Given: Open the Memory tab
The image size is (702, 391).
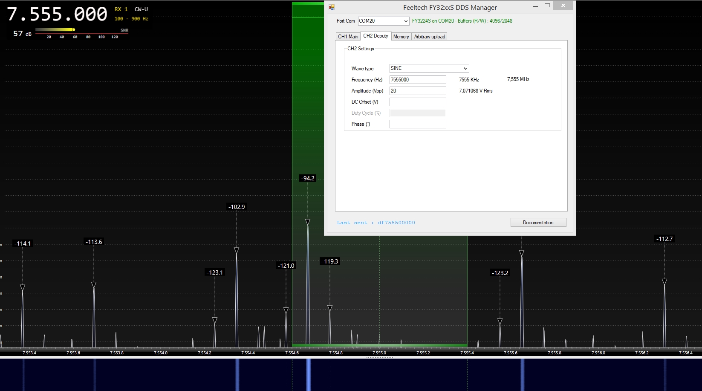Looking at the screenshot, I should (401, 37).
